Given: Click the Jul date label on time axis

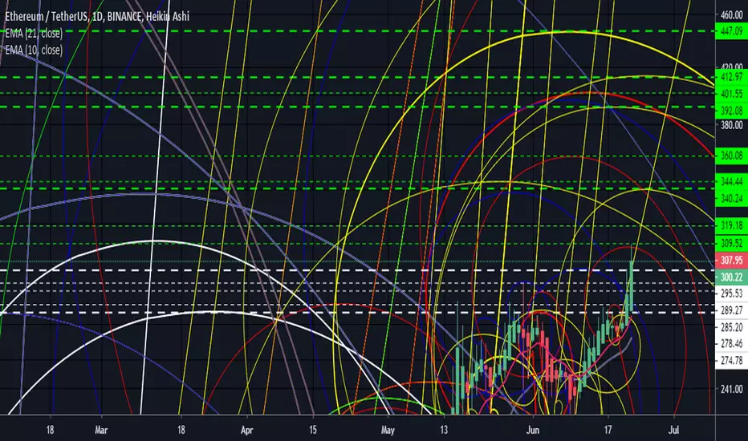Looking at the screenshot, I should click(673, 430).
